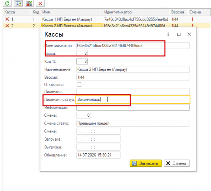Click the second toolbar icon with table and gear
The height and width of the screenshot is (191, 211).
click(x=18, y=3)
